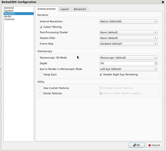This screenshot has height=151, width=166.
Task: Uncheck Disable Right Eye Rendering
Action: [101, 74]
